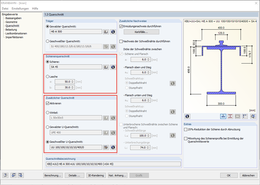Click the Abbrechen button

tap(248, 175)
